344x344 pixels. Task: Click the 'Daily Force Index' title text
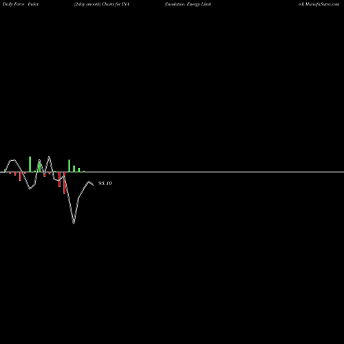pos(21,4)
